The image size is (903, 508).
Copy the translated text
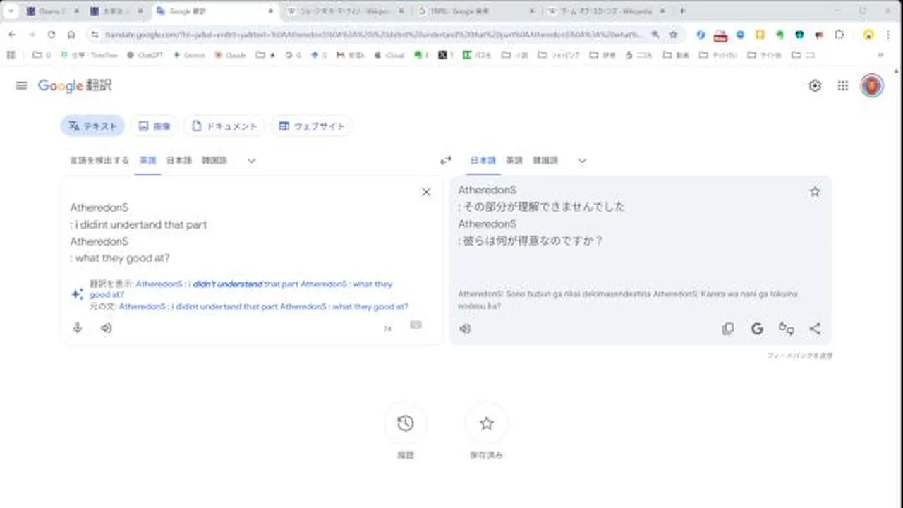point(728,329)
